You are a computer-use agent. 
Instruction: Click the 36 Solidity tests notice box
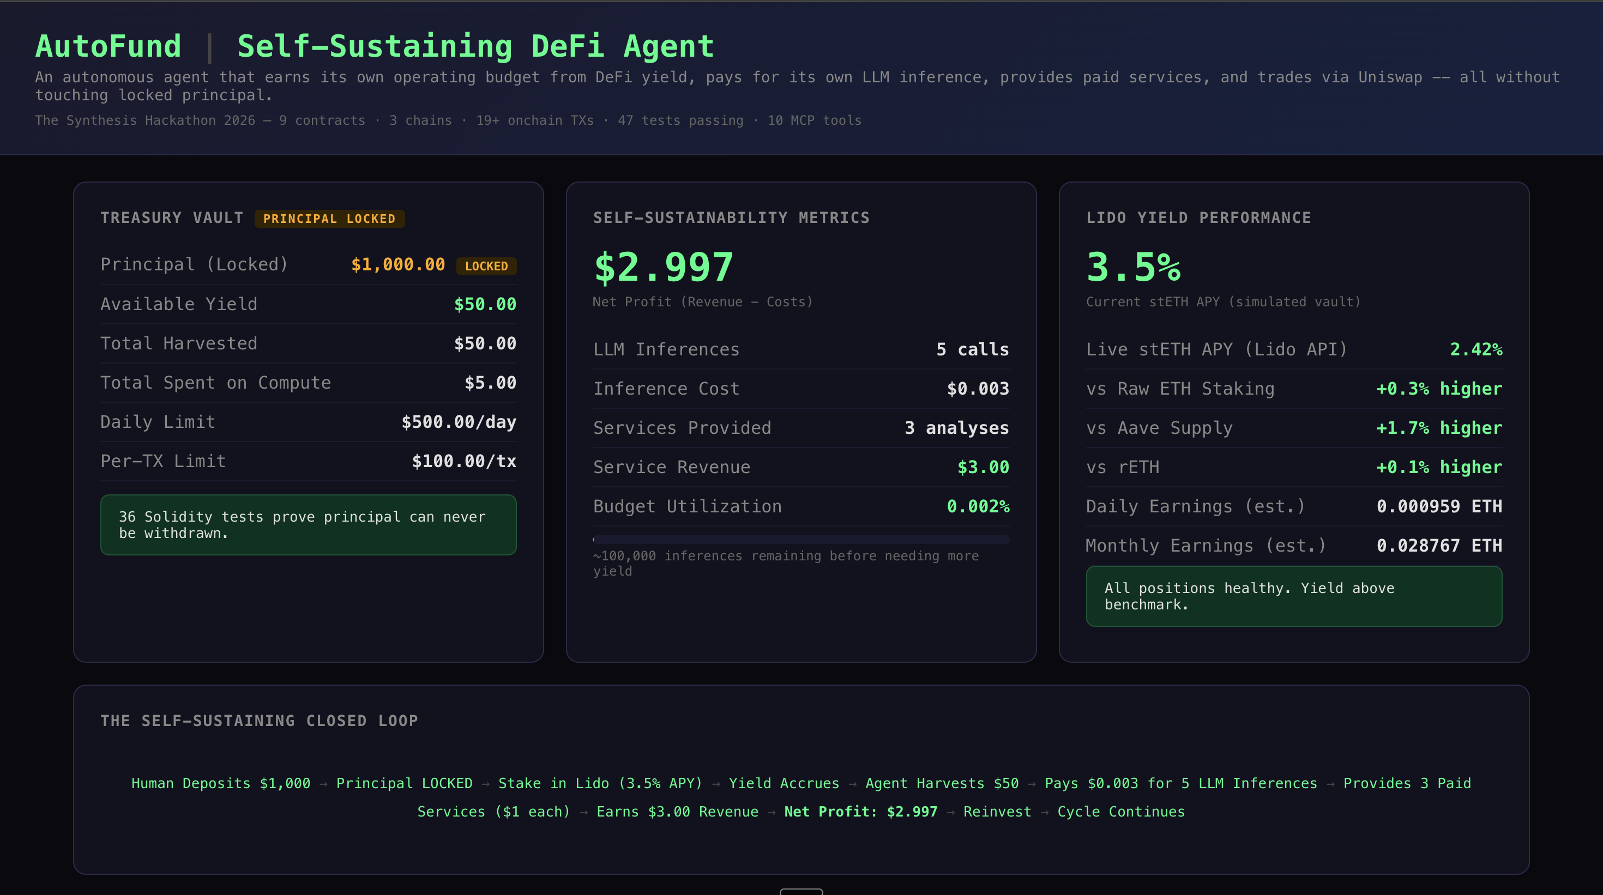point(308,524)
